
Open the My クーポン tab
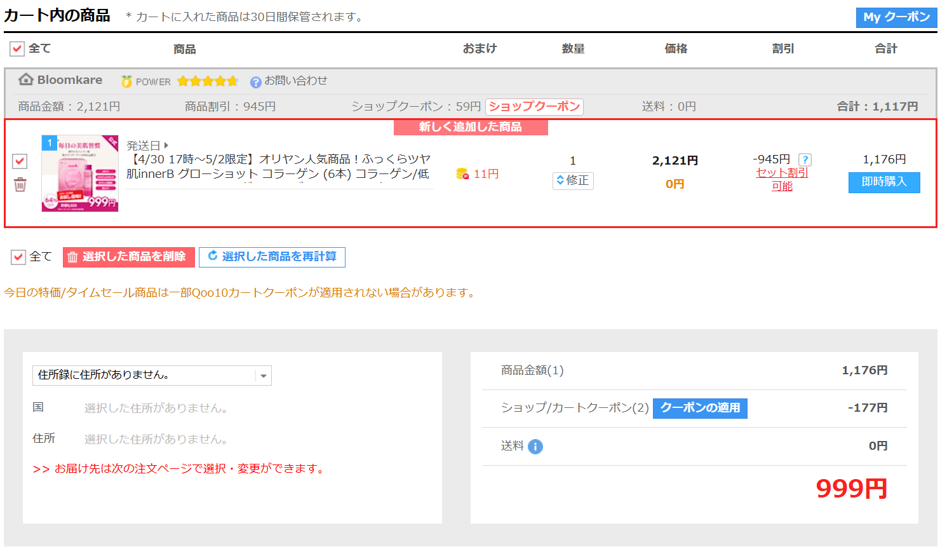tap(896, 17)
